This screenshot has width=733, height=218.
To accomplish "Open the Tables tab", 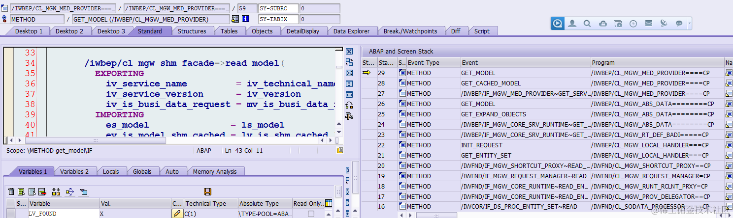I will (x=229, y=31).
